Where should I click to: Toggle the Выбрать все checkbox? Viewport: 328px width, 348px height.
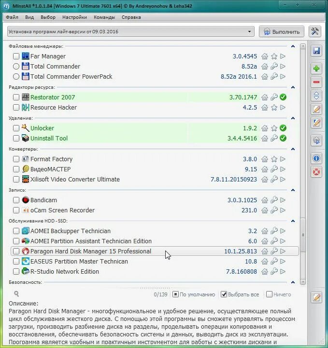[x=224, y=294]
